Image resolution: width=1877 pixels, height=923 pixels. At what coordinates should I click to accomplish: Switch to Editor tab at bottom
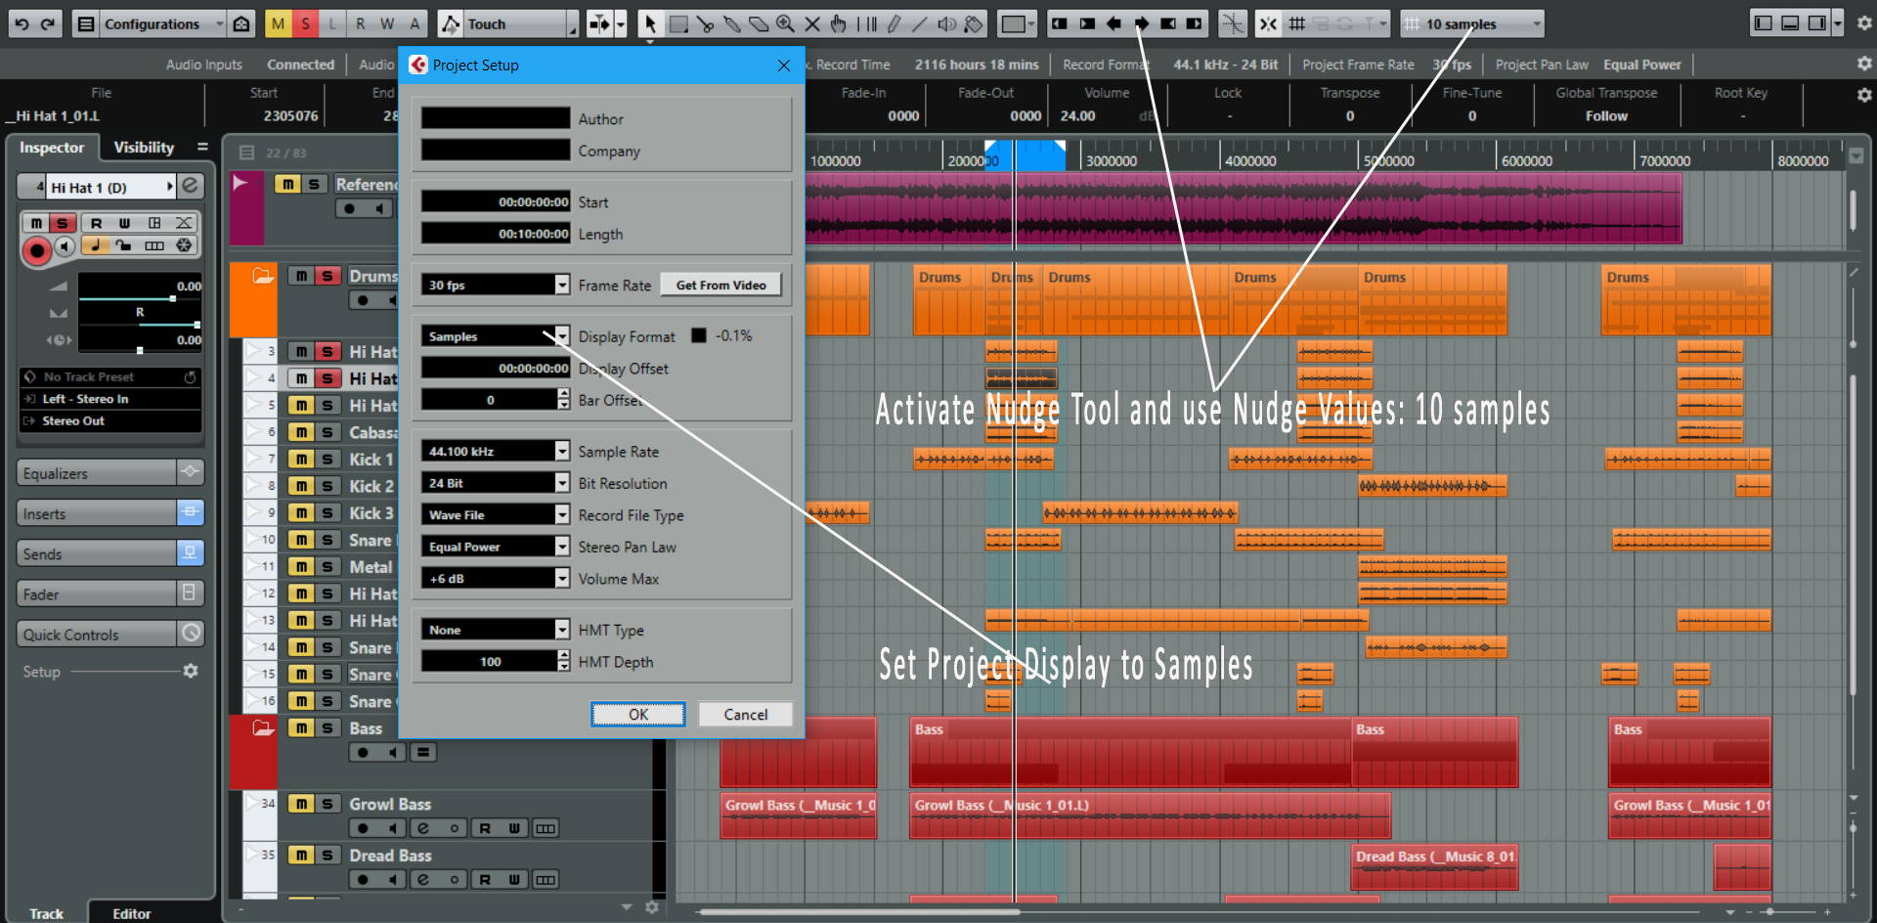tap(131, 913)
